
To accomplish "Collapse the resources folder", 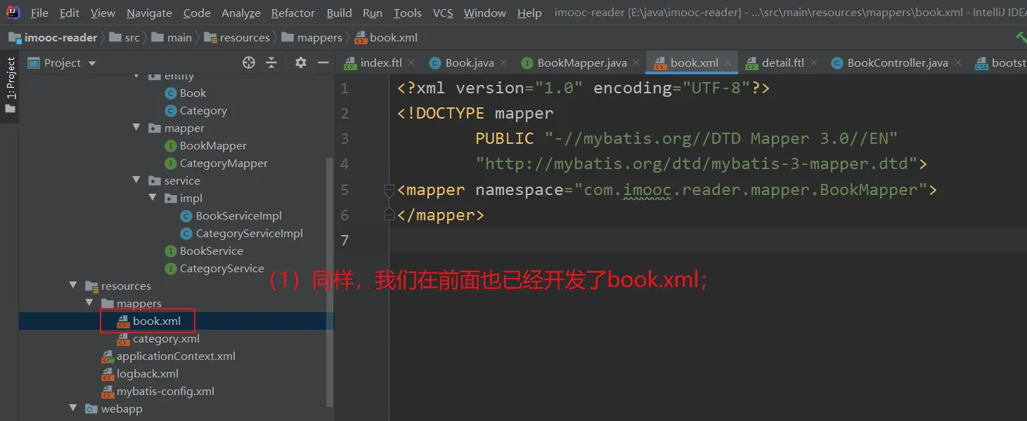I will click(x=73, y=286).
